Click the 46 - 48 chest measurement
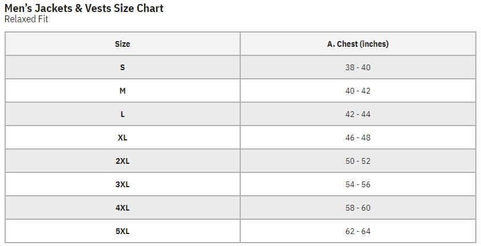Screen dimensions: 481x246 click(357, 138)
